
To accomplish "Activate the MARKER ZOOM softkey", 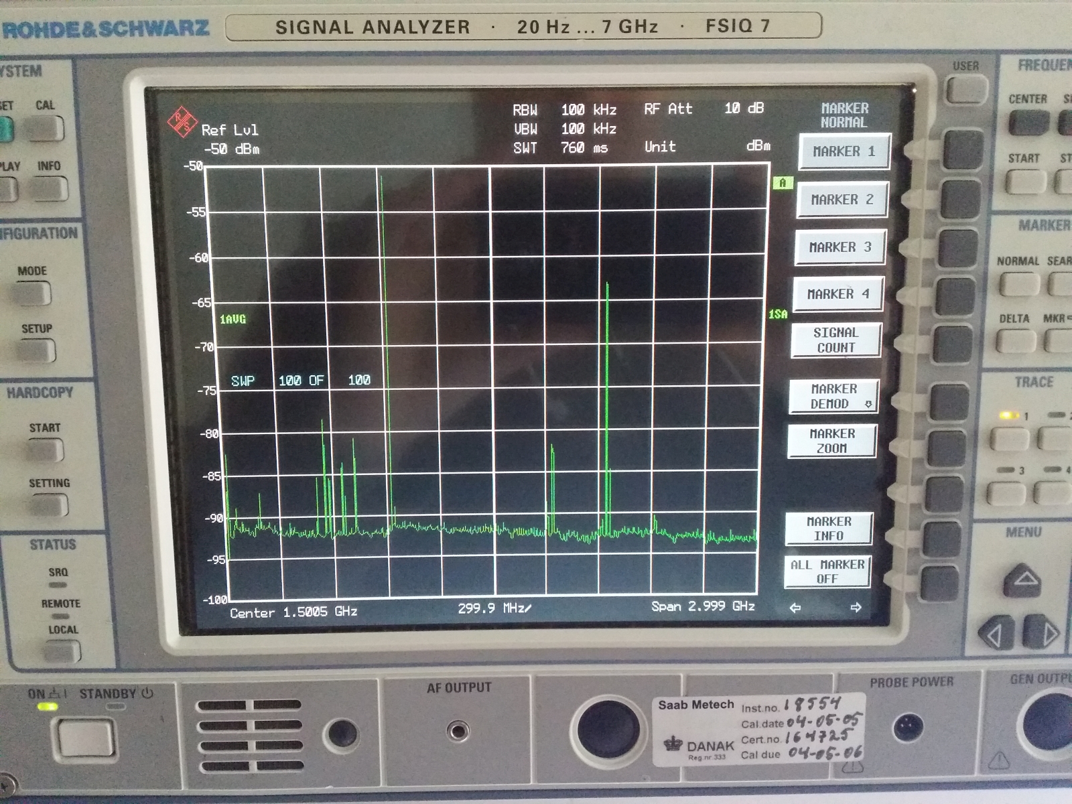I will pyautogui.click(x=831, y=441).
